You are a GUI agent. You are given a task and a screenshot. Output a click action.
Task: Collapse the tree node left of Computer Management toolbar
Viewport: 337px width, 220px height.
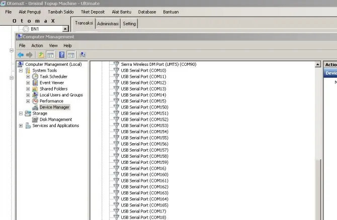click(x=12, y=50)
